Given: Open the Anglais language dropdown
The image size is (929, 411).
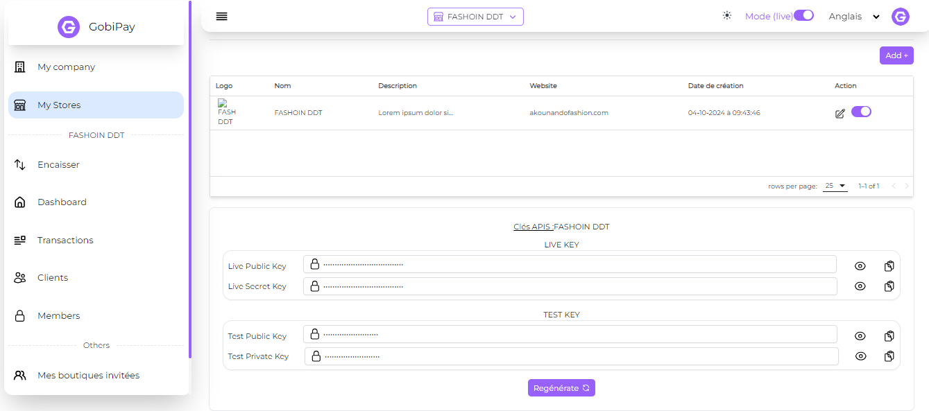Looking at the screenshot, I should (x=854, y=17).
